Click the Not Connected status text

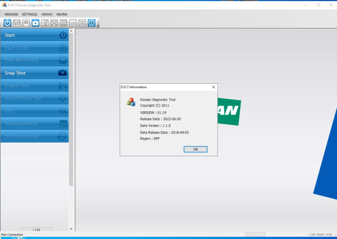(12, 235)
